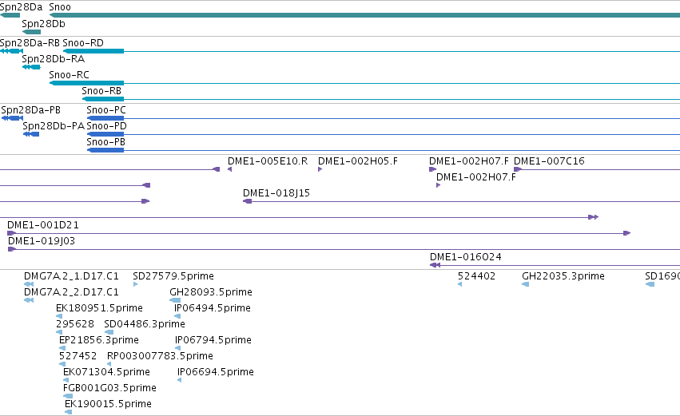The width and height of the screenshot is (680, 416).
Task: Click the SD27579.5prime EST arrow
Action: click(x=135, y=284)
